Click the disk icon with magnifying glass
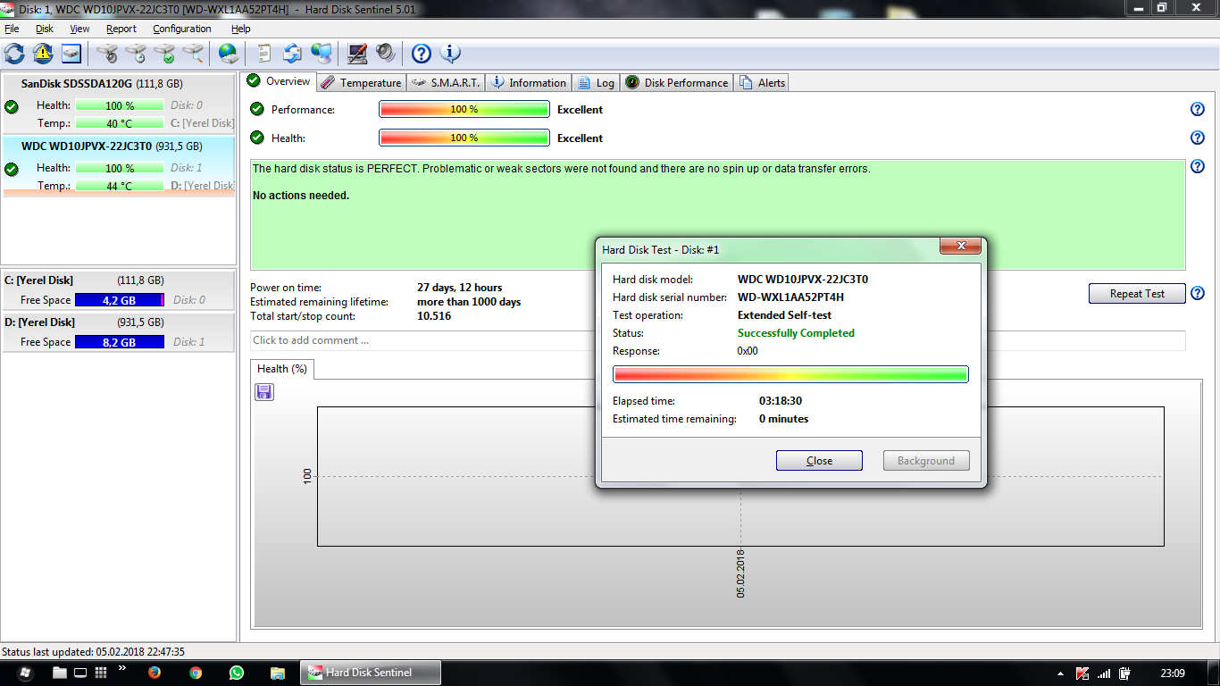This screenshot has width=1220, height=686. 193,54
